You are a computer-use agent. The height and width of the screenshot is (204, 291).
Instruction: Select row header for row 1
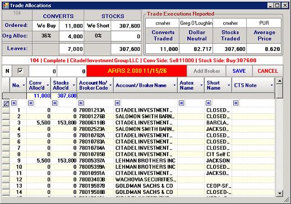6,110
